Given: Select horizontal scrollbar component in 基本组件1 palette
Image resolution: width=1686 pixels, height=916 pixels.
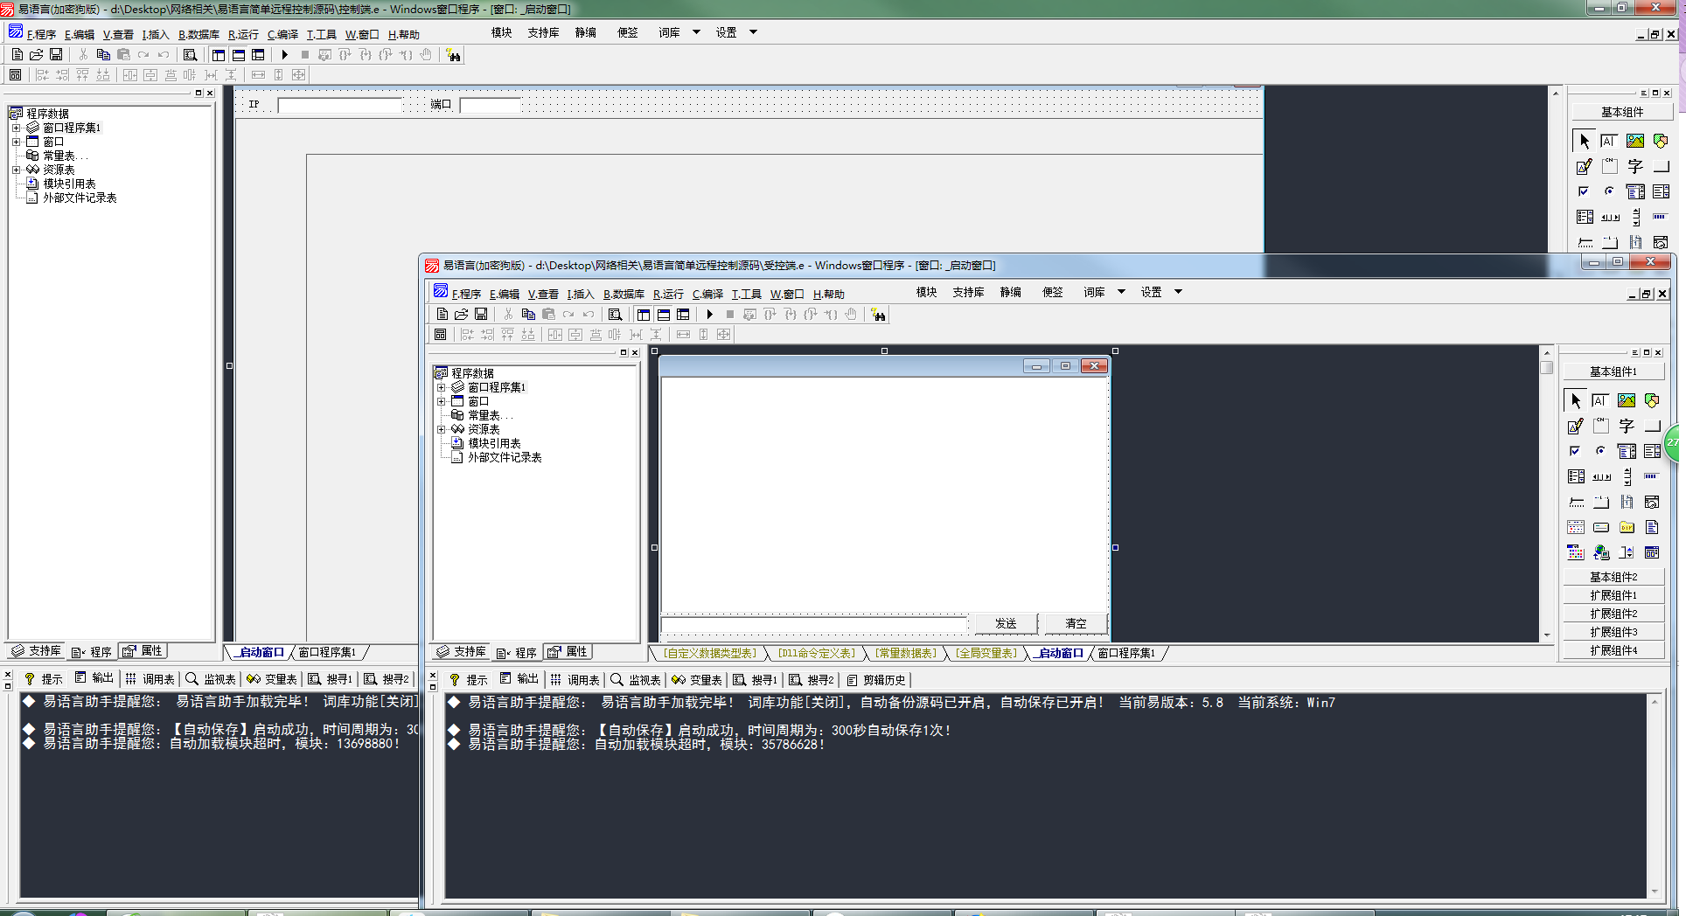Looking at the screenshot, I should pyautogui.click(x=1601, y=476).
